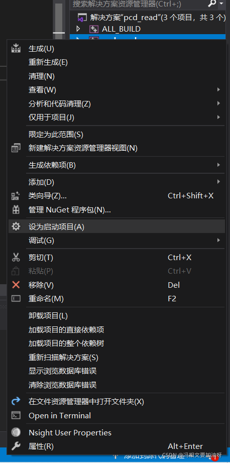Image resolution: width=230 pixels, height=463 pixels.
Task: Click the scissors cut icon
Action: [x=16, y=258]
